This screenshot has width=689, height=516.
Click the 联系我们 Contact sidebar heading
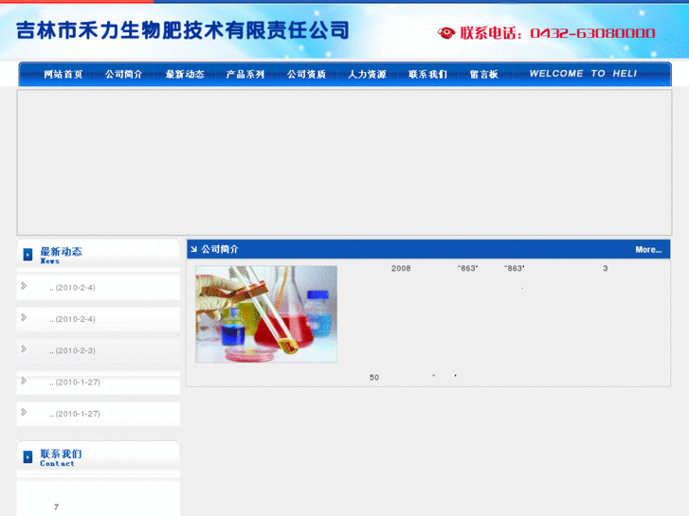tap(61, 457)
